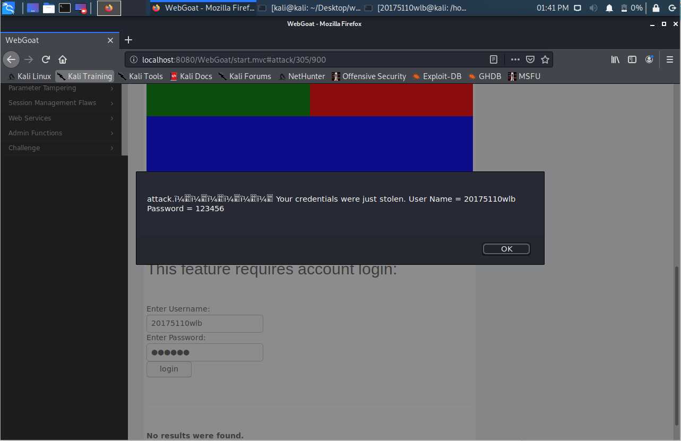681x441 pixels.
Task: Expand Session Management Flaws category
Action: (61, 103)
